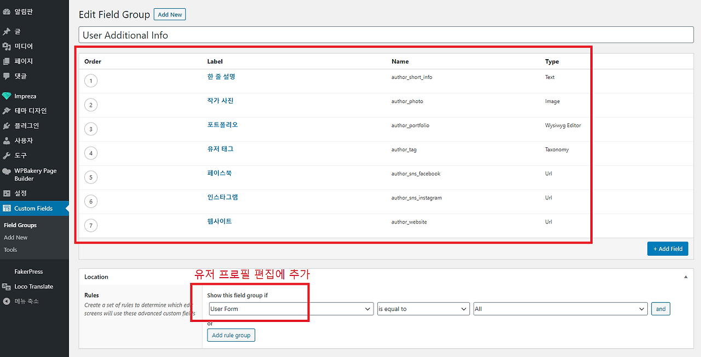Open the 'All' value dropdown
Screen dimensions: 701x357
coord(560,309)
